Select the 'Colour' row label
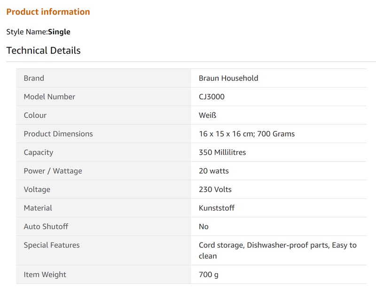The image size is (376, 300). 35,115
